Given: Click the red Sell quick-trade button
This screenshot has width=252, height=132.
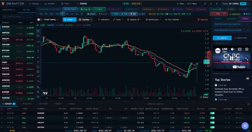Looking at the screenshot, I should 219,14.
